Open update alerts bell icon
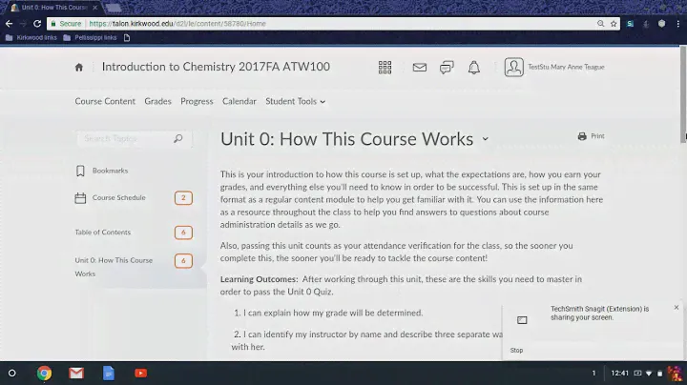 (x=474, y=68)
